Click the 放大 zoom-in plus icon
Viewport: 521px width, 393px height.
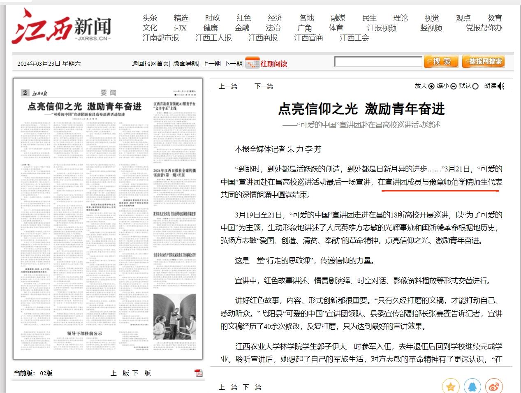(x=431, y=86)
